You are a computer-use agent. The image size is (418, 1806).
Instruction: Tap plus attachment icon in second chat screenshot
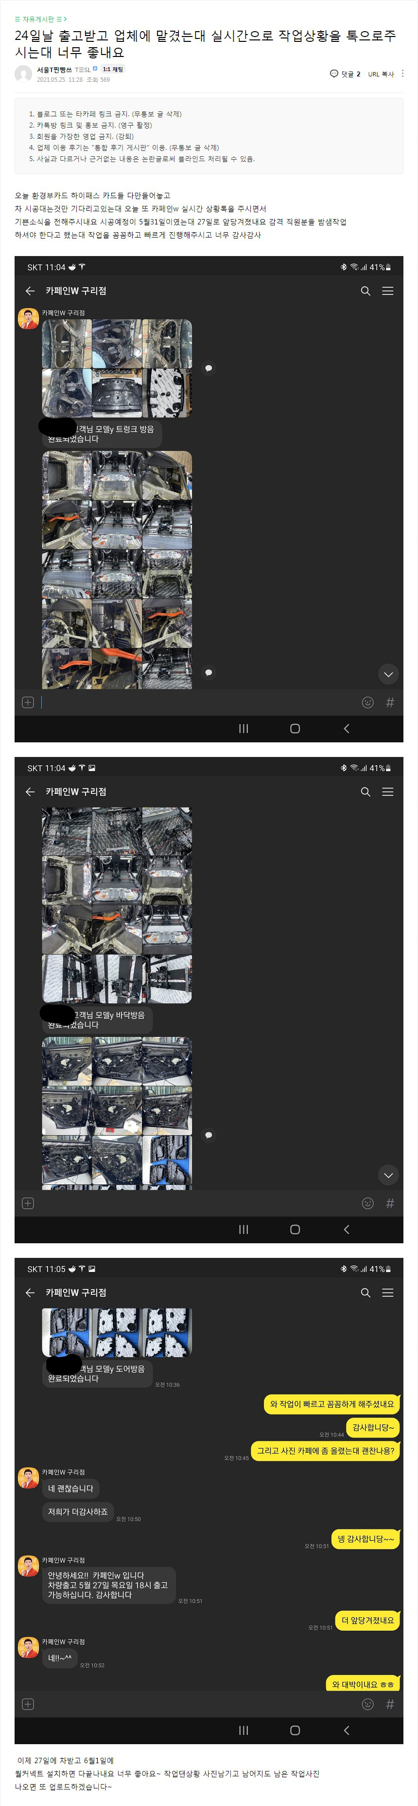28,1203
